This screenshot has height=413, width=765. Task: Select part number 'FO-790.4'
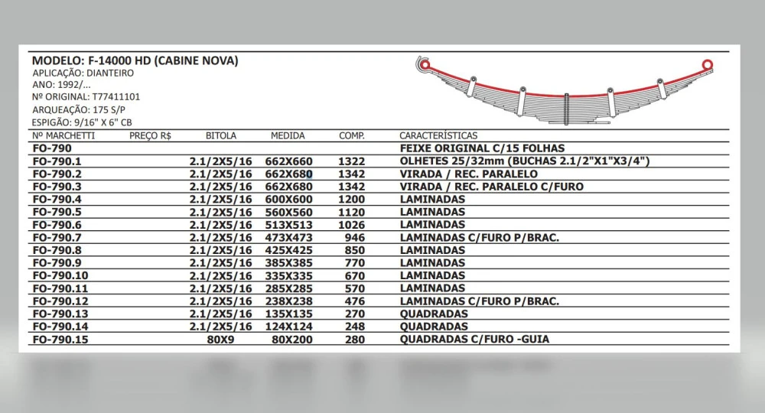pos(57,200)
